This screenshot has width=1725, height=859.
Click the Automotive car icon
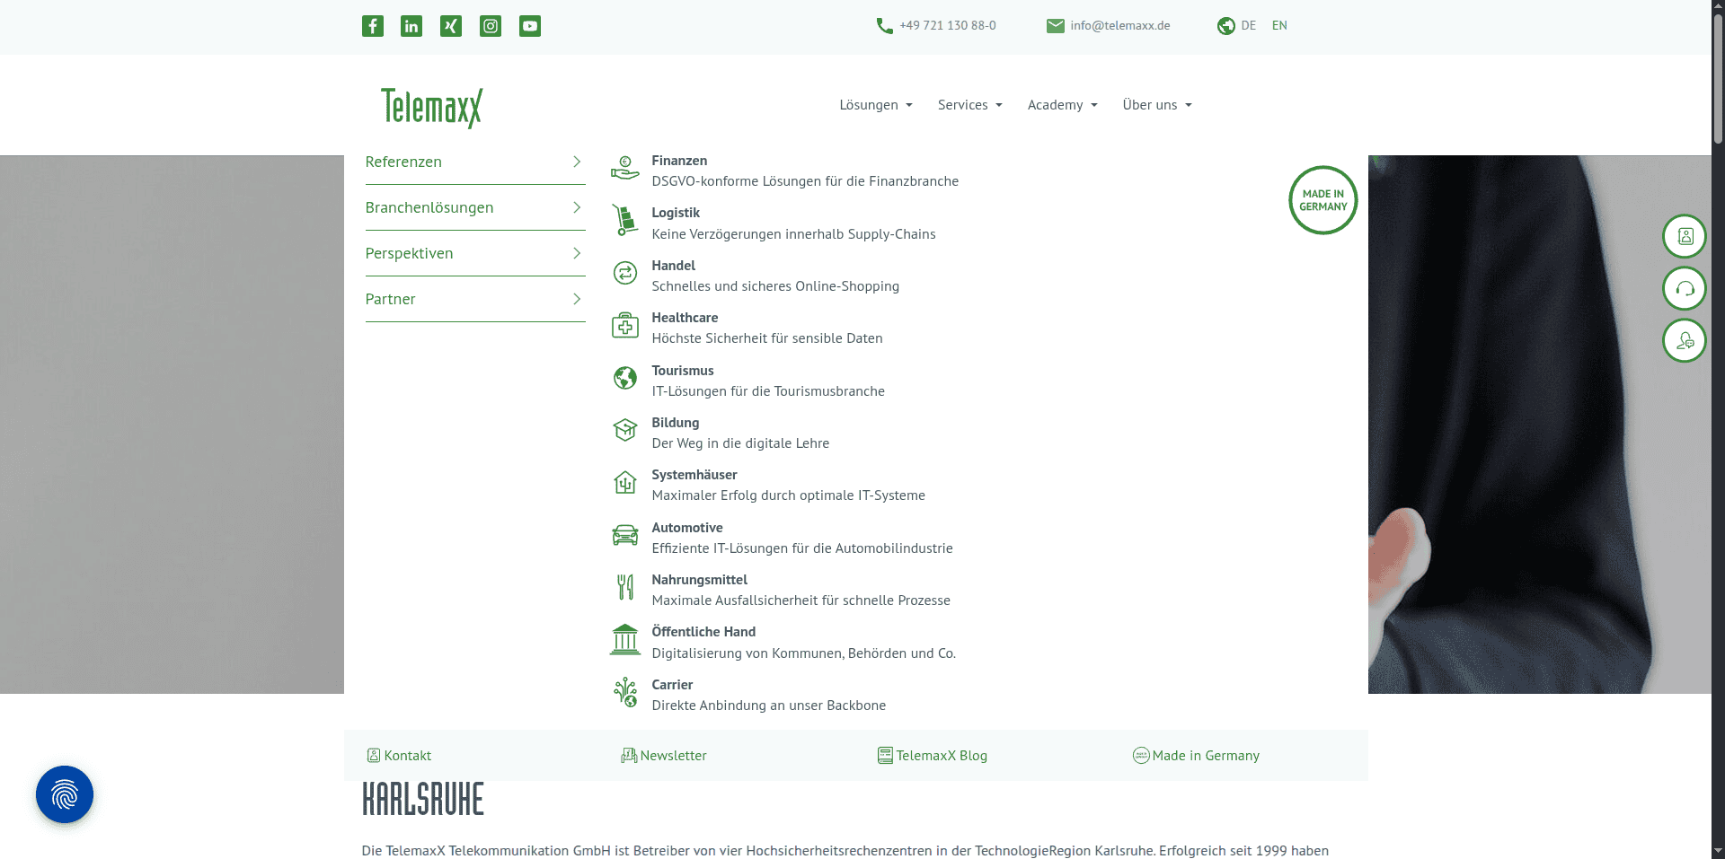[625, 535]
